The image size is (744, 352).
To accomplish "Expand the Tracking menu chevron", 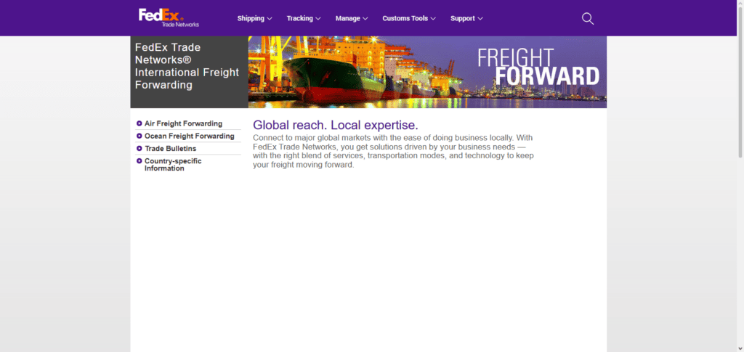I will [318, 18].
